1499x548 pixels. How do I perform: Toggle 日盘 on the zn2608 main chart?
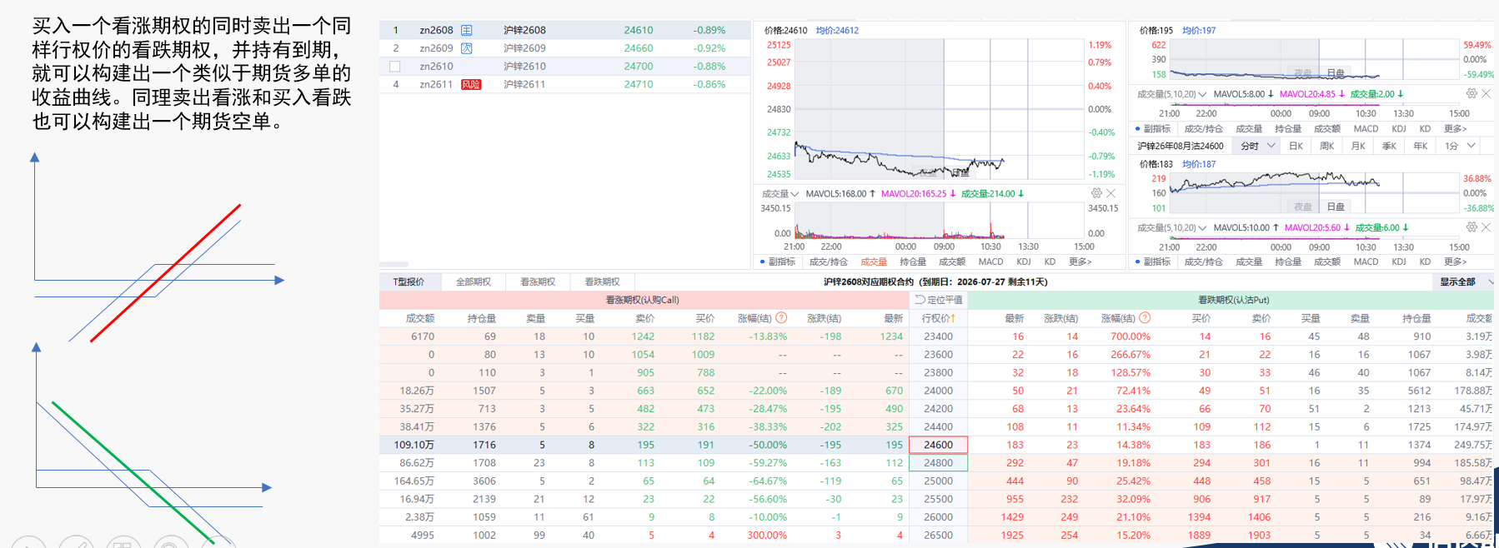pyautogui.click(x=960, y=173)
